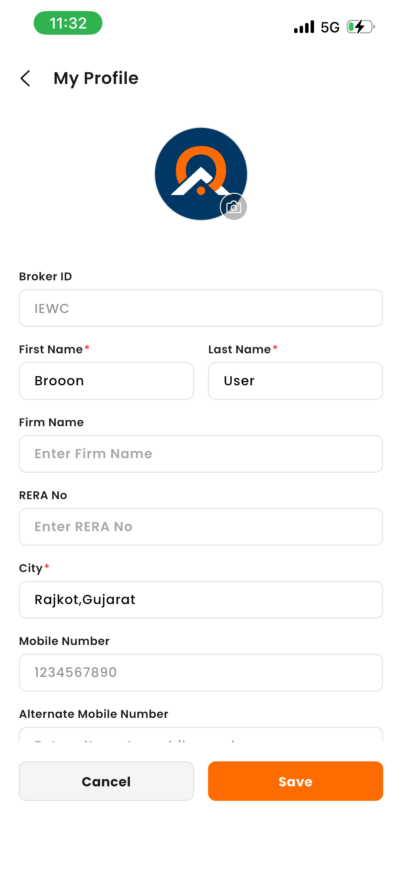The width and height of the screenshot is (402, 871).
Task: Tap the City label text
Action: [31, 568]
